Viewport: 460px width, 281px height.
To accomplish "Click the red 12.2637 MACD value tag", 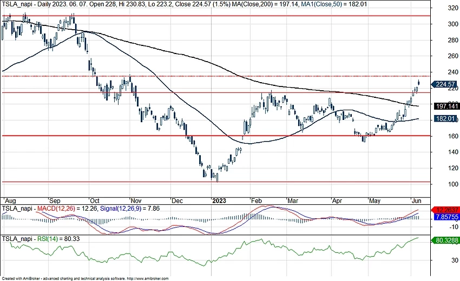I will tap(445, 210).
